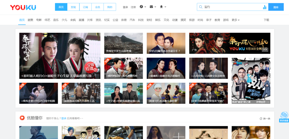Click 登录 link in 优酷懂你 section
289x139 pixels.
(x=64, y=118)
